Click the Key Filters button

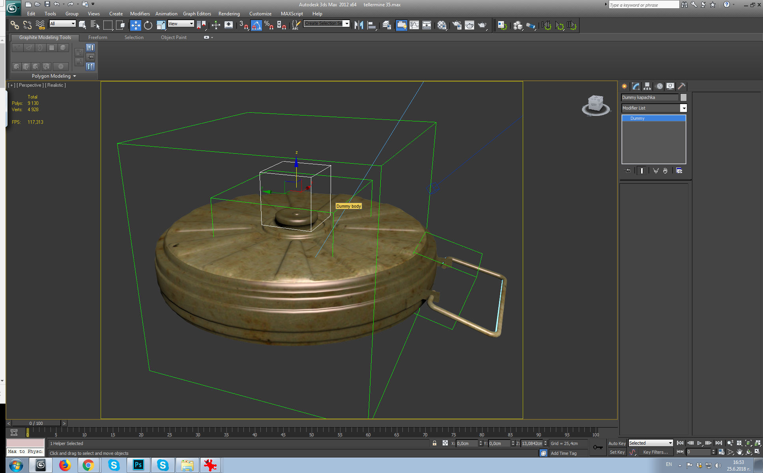click(655, 452)
